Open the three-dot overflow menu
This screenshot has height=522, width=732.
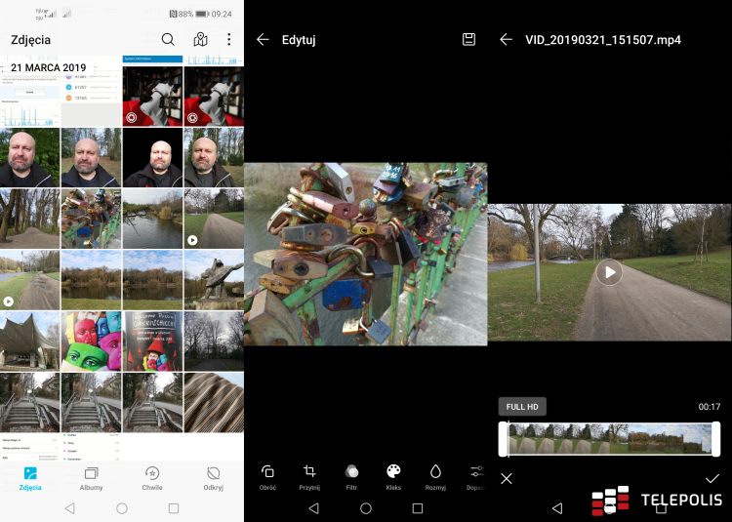coord(229,40)
